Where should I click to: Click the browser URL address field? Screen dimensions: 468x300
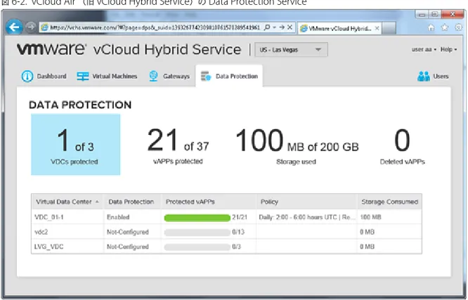[x=155, y=27]
